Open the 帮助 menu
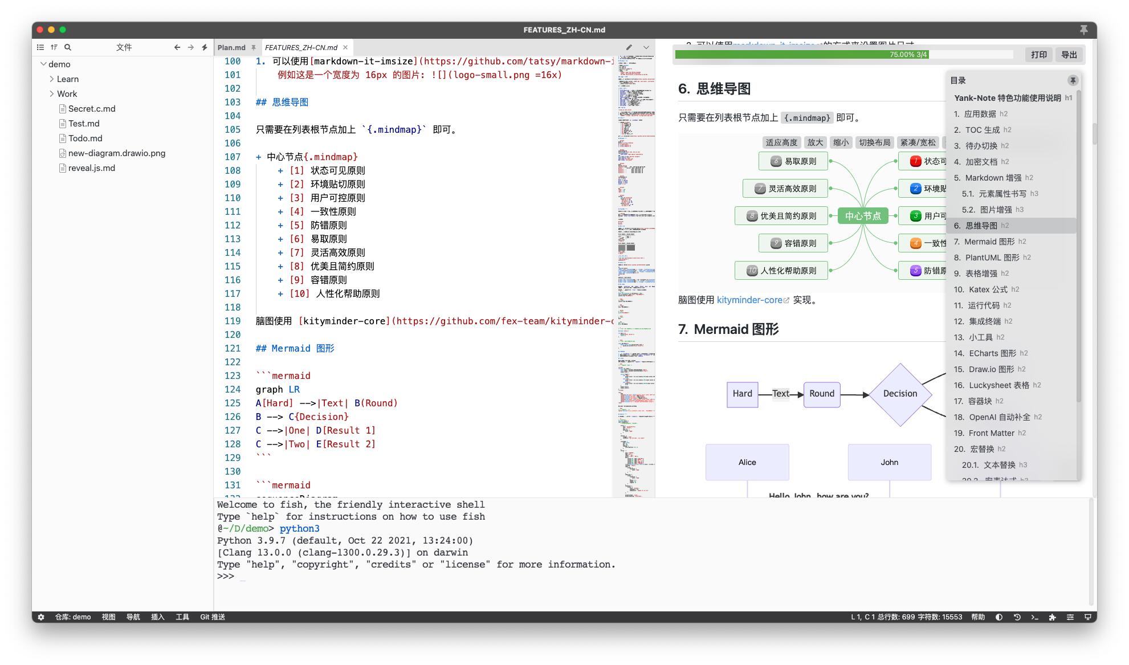 978,617
